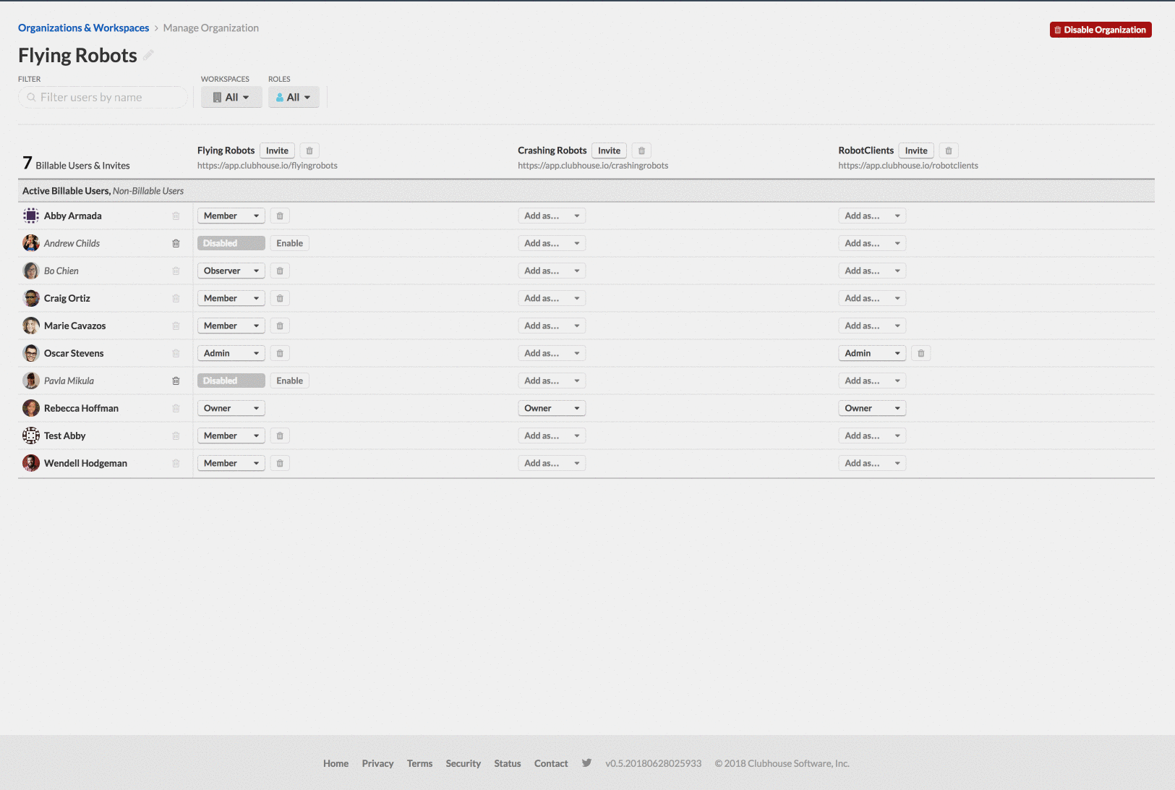Open Marie Cavazos Add as dropdown in Crashing Robots
This screenshot has height=790, width=1175.
[x=552, y=326]
